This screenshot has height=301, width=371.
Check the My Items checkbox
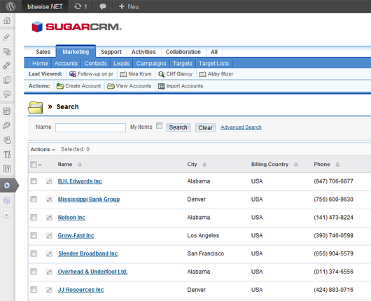coord(160,125)
